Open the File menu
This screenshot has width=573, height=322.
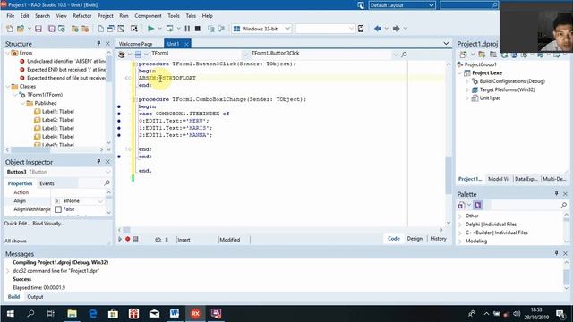[10, 16]
